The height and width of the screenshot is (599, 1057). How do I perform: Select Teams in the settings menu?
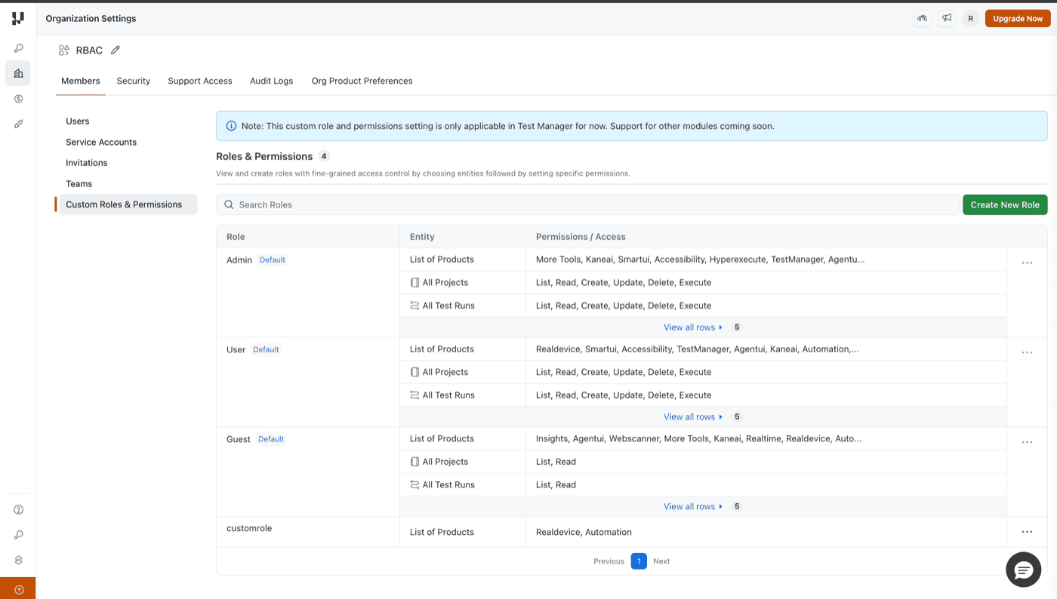[x=79, y=183]
